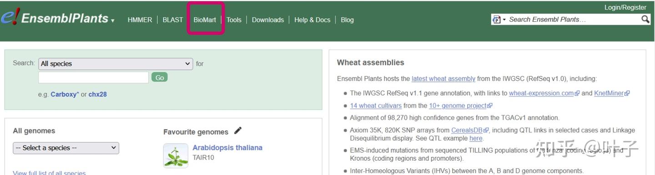Open the 14 wheat cultivars link

tap(376, 105)
